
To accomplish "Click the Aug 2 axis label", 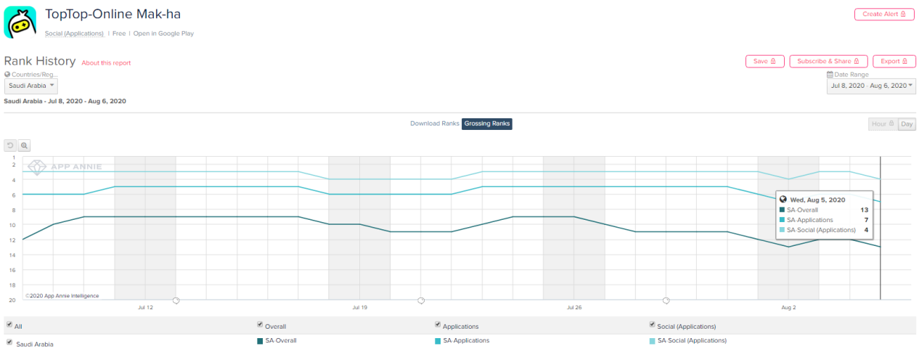I will [788, 308].
